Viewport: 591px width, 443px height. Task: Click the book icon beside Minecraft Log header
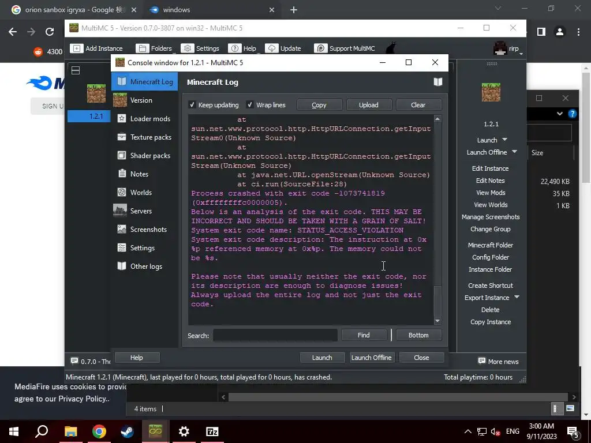[438, 82]
